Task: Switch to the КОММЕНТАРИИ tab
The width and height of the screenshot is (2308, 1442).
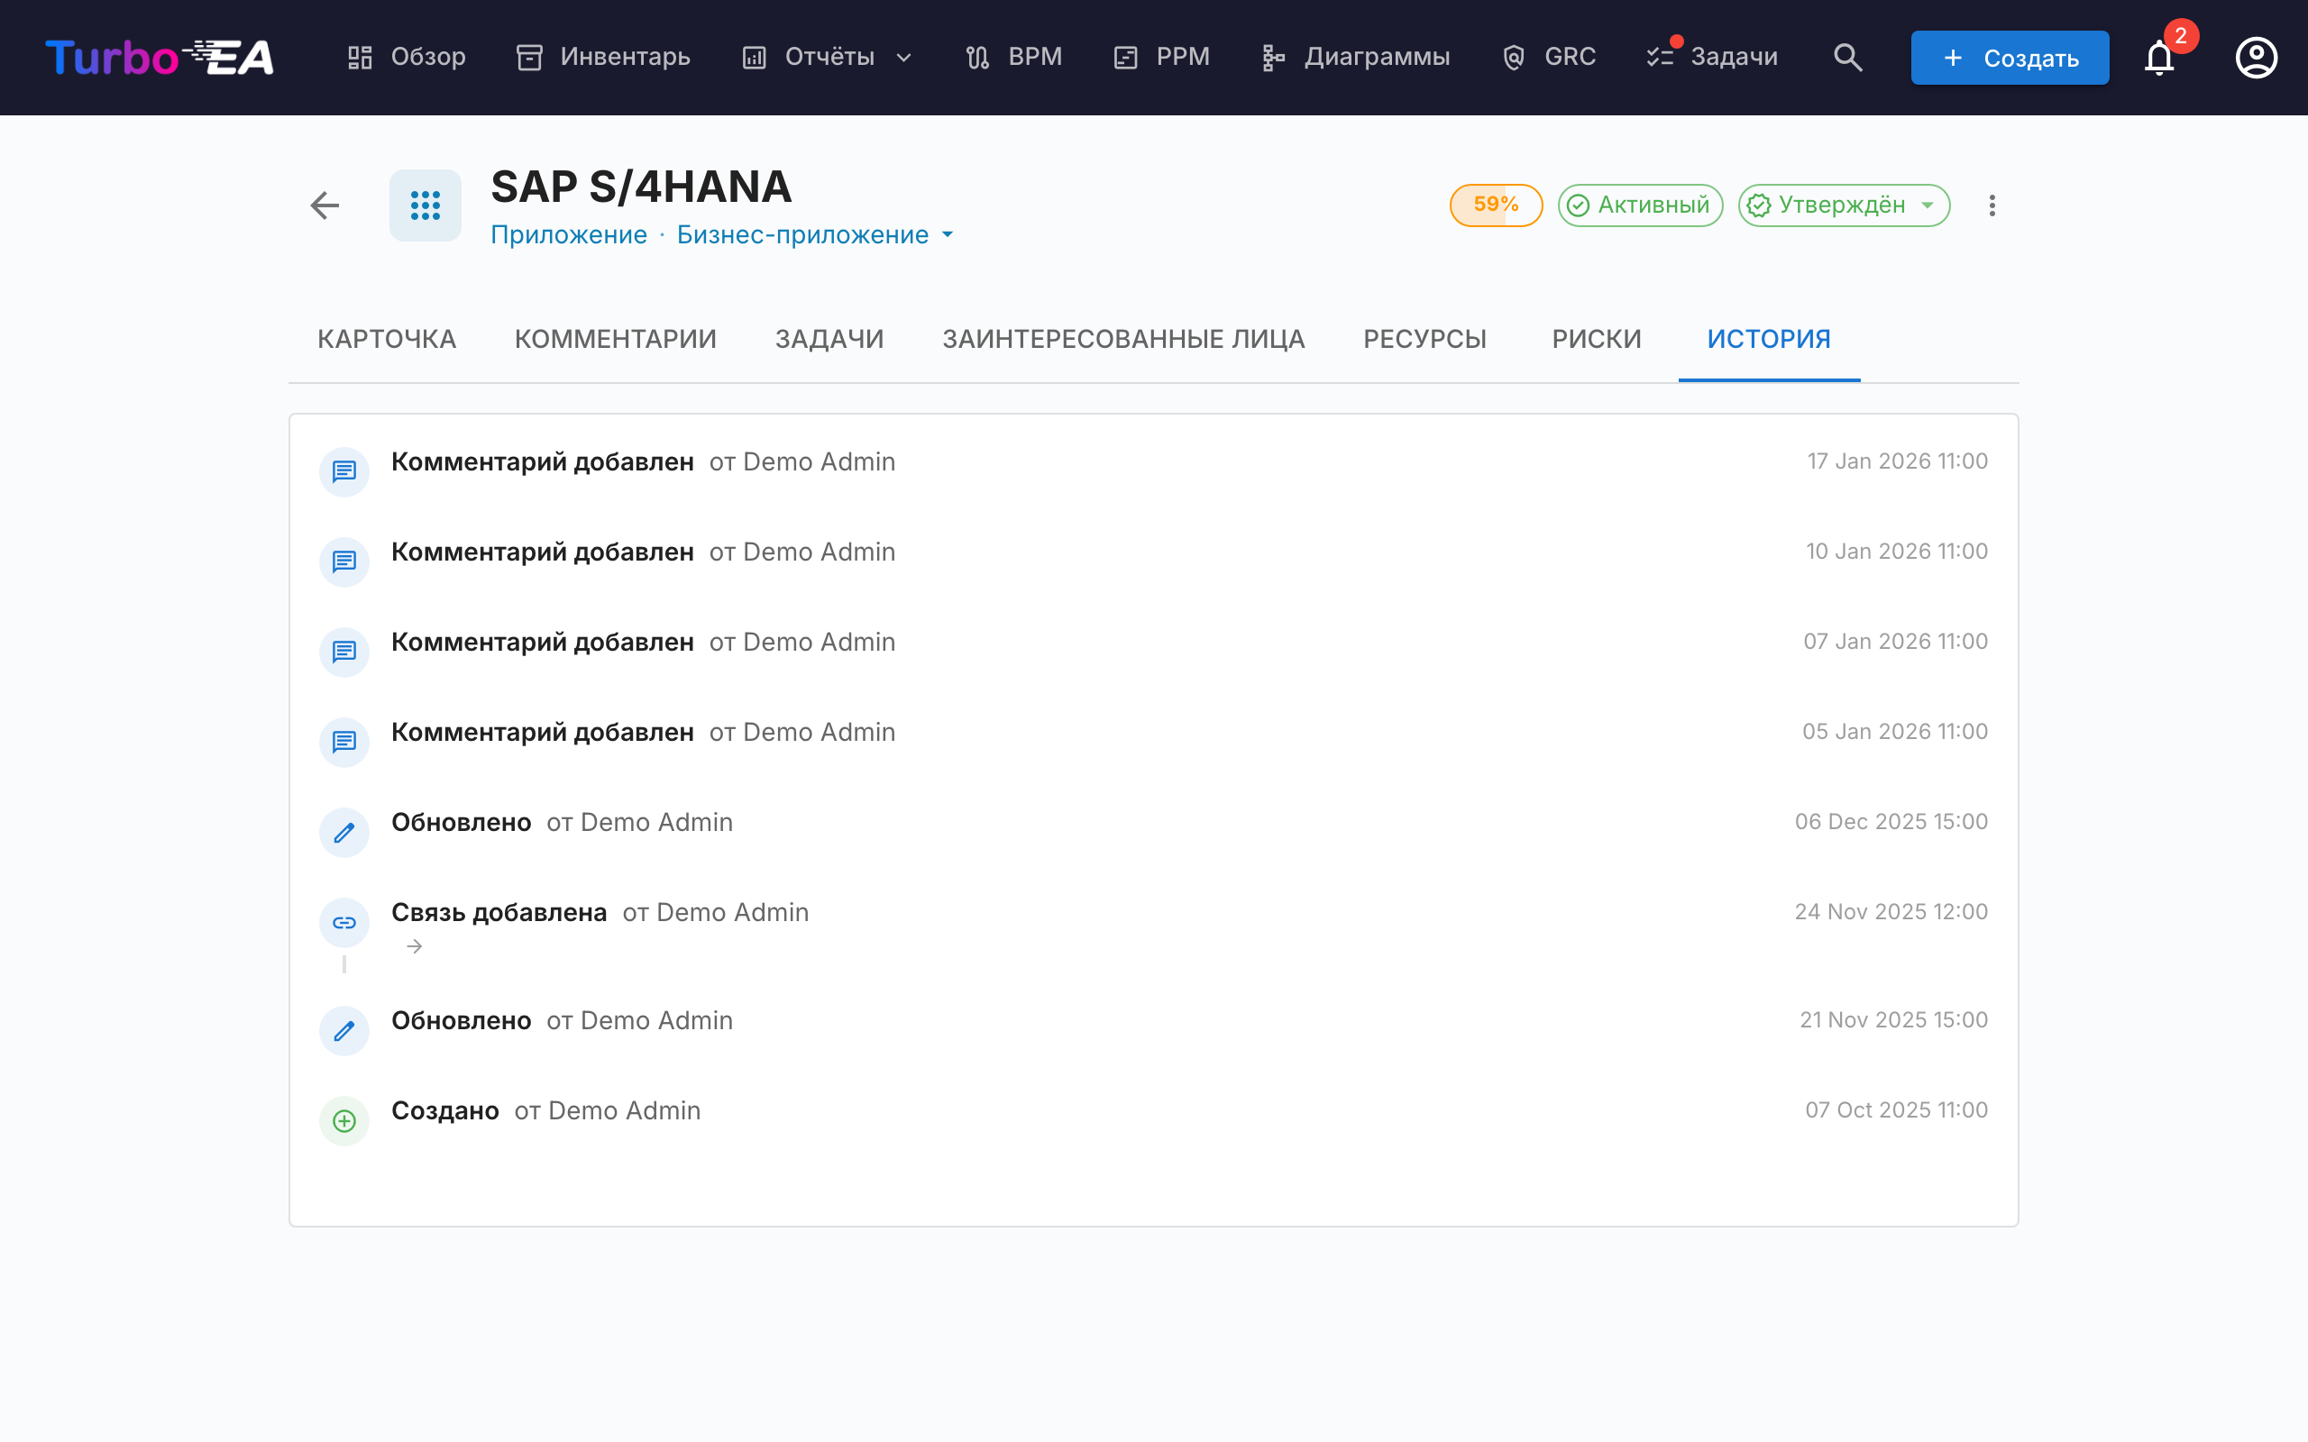Action: click(x=615, y=340)
